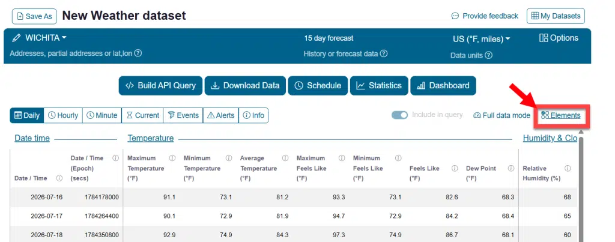Click epoch value 1784350800
Screen dimensions: 615x242
point(101,235)
